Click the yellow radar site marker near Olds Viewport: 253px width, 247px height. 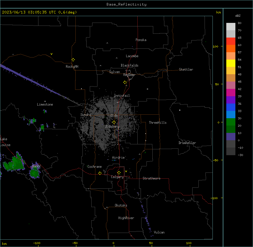[x=114, y=122]
